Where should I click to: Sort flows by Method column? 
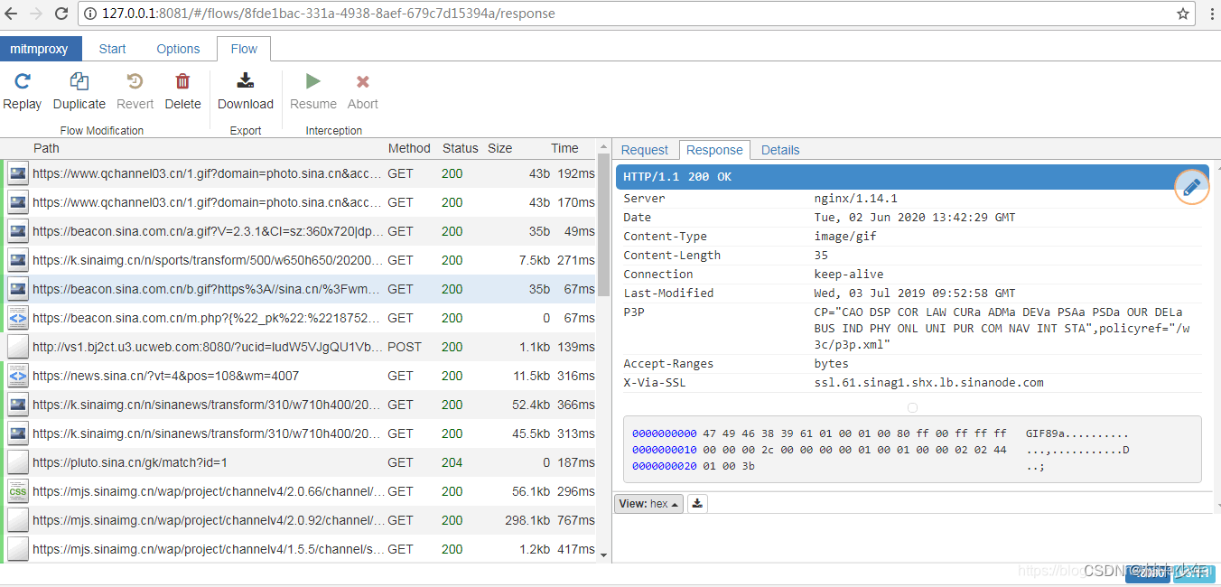pyautogui.click(x=409, y=148)
